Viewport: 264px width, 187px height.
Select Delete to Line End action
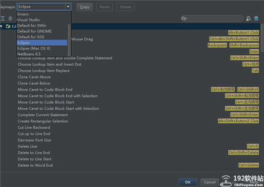pos(34,153)
